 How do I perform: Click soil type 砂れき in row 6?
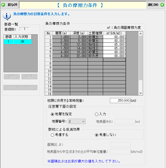coord(95,56)
